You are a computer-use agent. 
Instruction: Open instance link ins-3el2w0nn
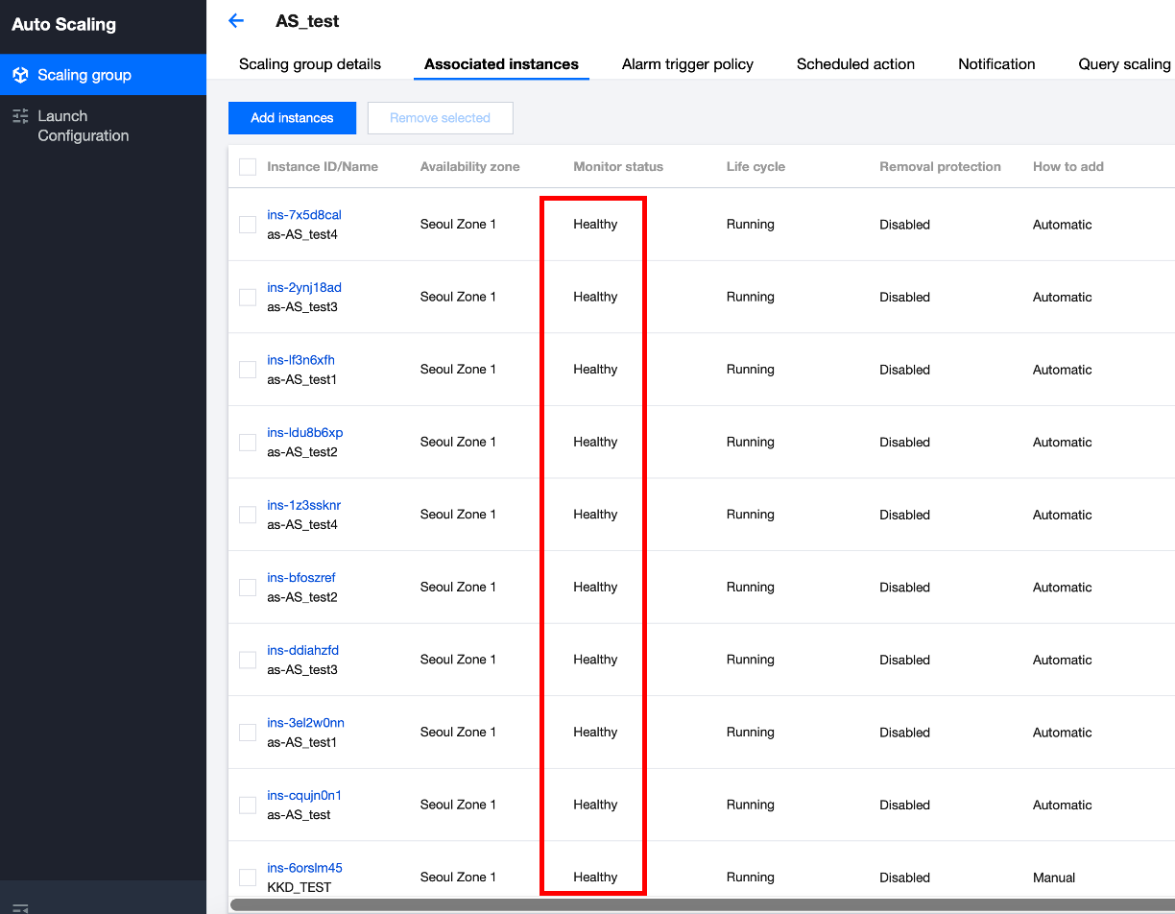tap(305, 723)
